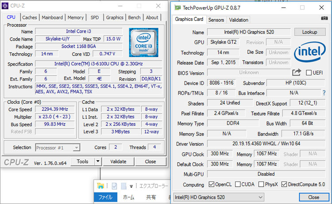Image resolution: width=332 pixels, height=204 pixels.
Task: Toggle the CUDA checkbox
Action: tap(238, 184)
